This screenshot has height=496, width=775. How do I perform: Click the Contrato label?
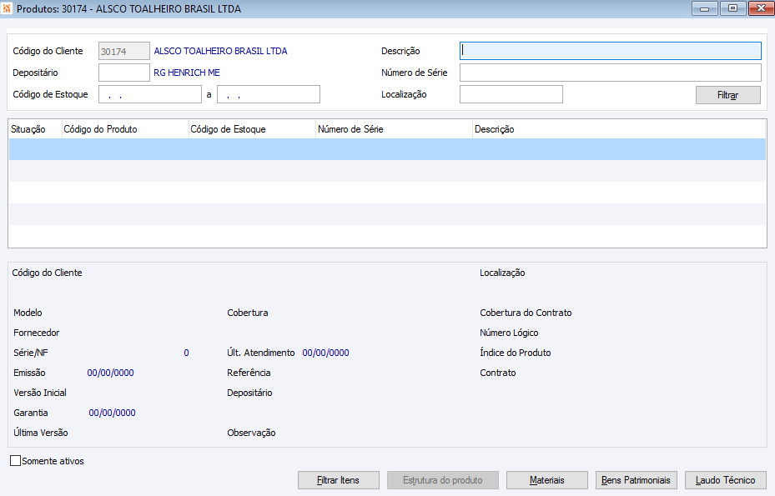click(498, 373)
